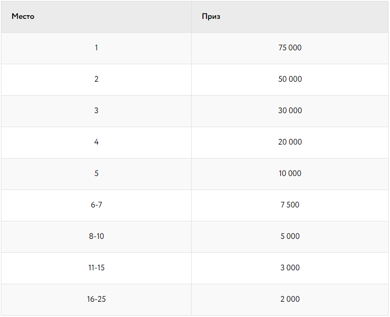The height and width of the screenshot is (317, 390).
Task: Click the 75 000 prize cell
Action: [x=290, y=48]
